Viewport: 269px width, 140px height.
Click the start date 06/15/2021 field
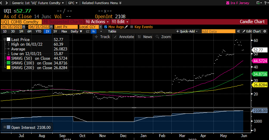[x=12, y=27]
